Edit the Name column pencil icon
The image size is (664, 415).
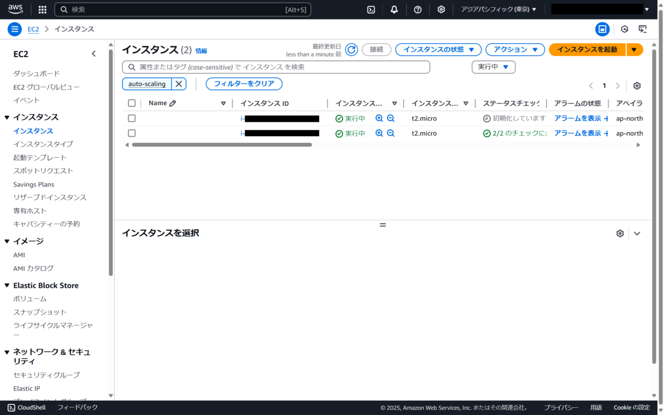tap(173, 103)
